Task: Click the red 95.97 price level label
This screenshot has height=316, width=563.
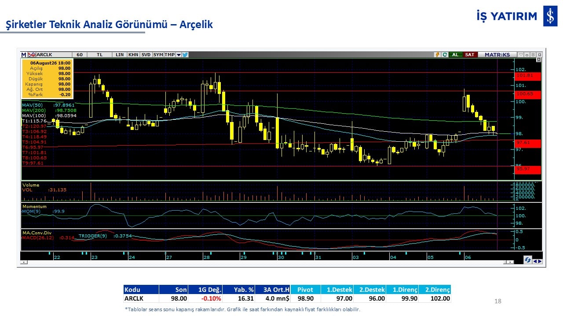Action: pyautogui.click(x=527, y=169)
